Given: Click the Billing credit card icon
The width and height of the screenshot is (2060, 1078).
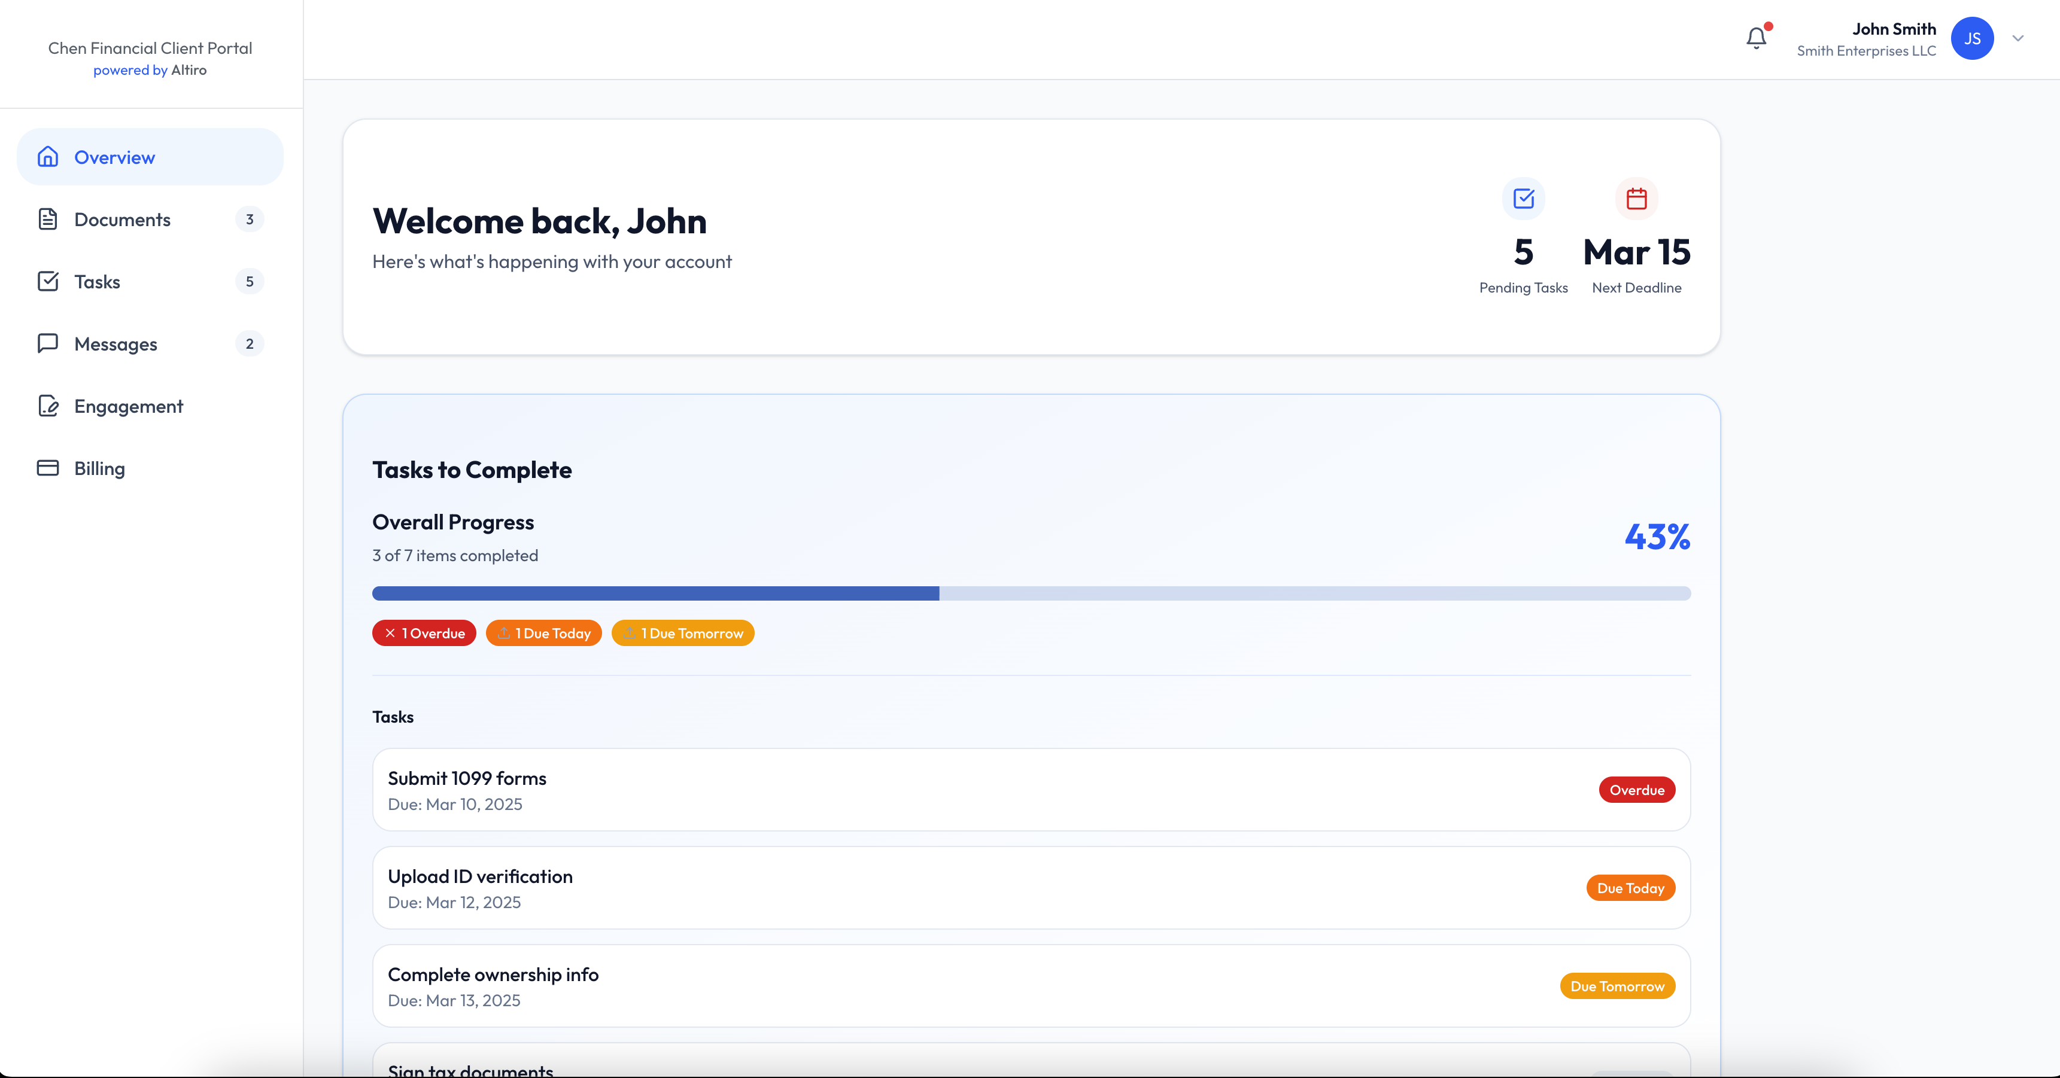Looking at the screenshot, I should coord(48,468).
